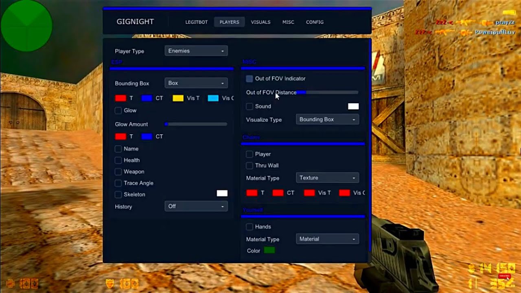Enable the Hands checkbox
521x293 pixels.
(250, 227)
